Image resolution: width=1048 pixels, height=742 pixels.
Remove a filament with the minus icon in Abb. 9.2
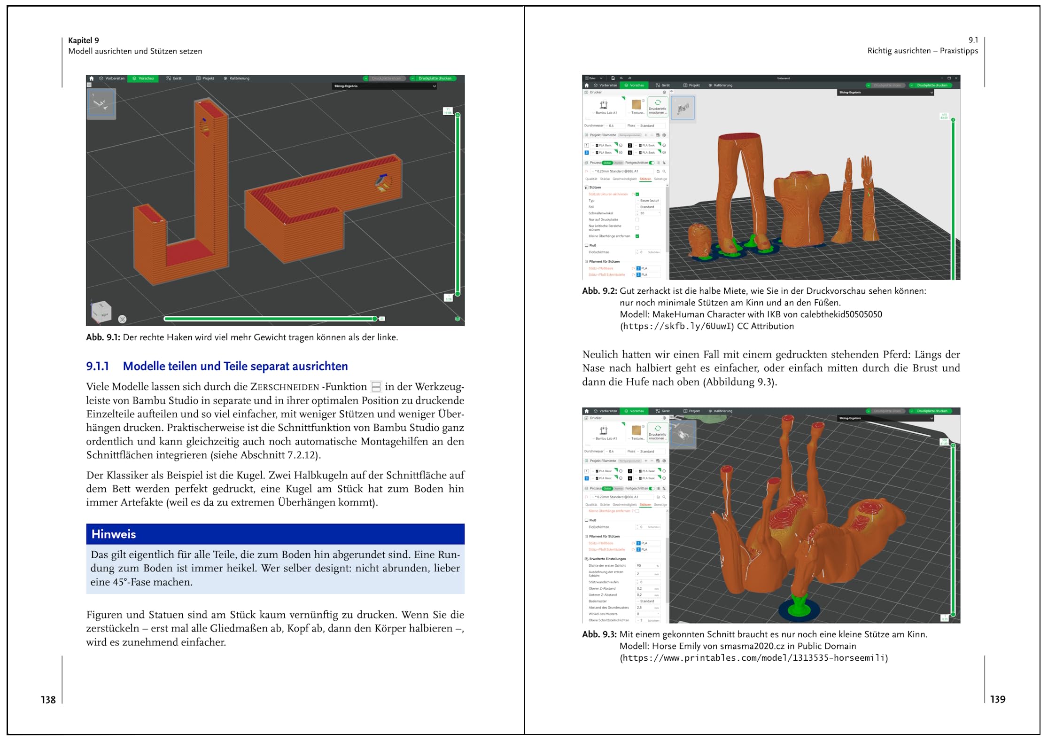(652, 135)
